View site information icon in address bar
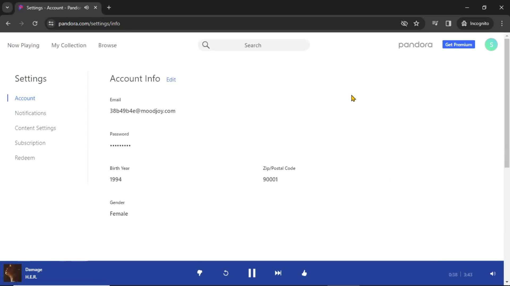 (51, 23)
